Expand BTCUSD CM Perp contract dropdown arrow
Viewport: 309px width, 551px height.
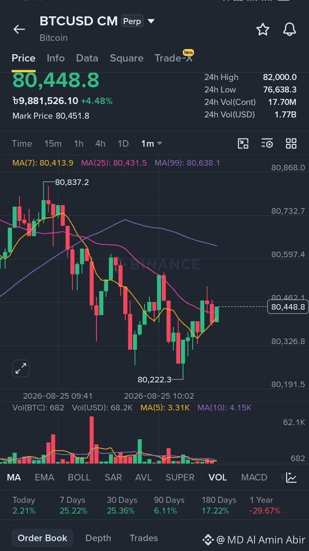[x=151, y=21]
